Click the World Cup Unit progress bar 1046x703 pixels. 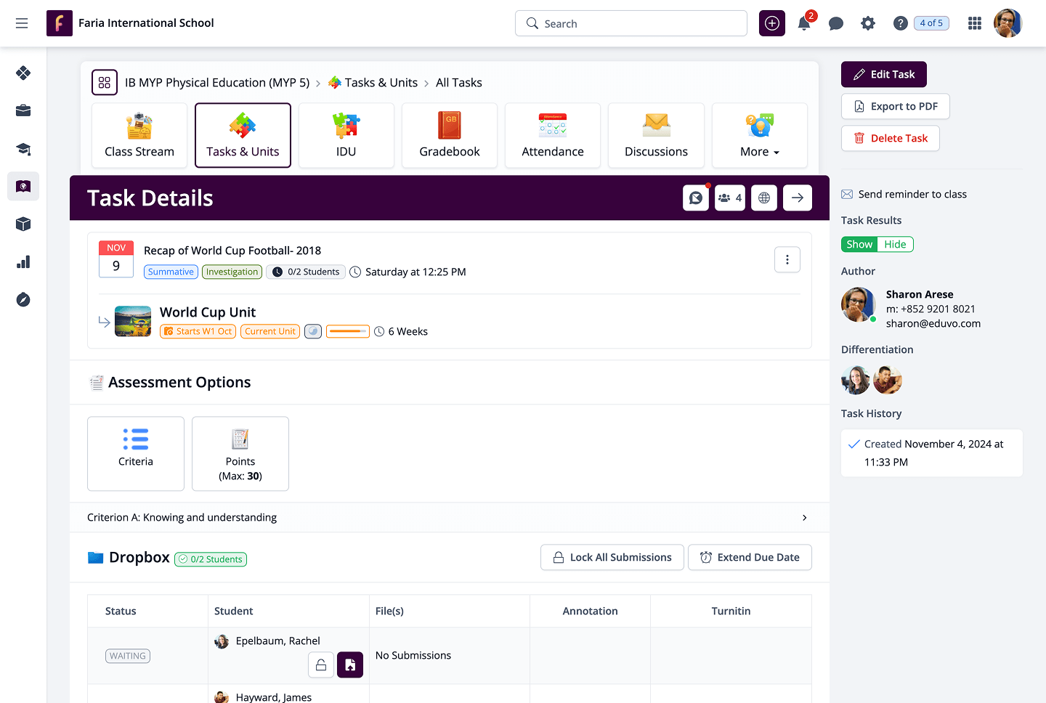click(x=348, y=331)
